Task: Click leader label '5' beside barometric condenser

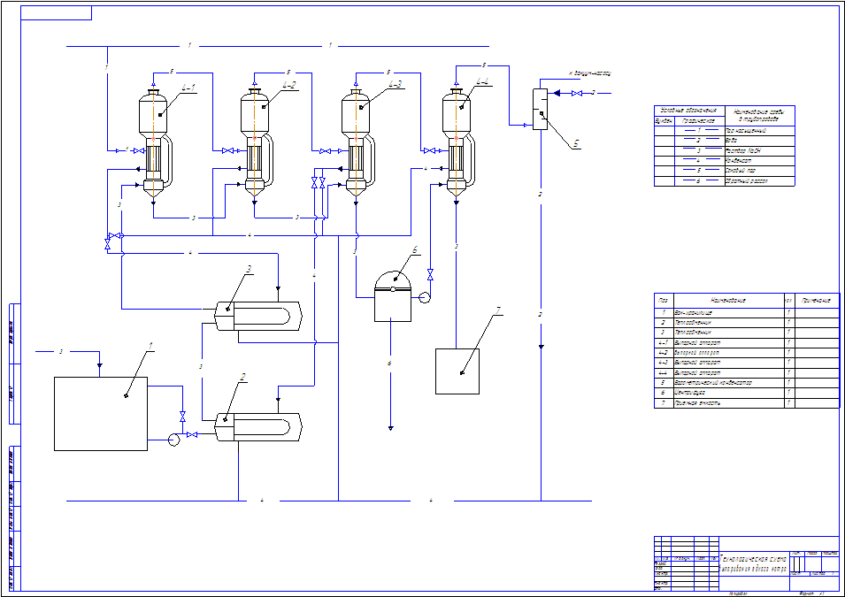Action: click(575, 144)
